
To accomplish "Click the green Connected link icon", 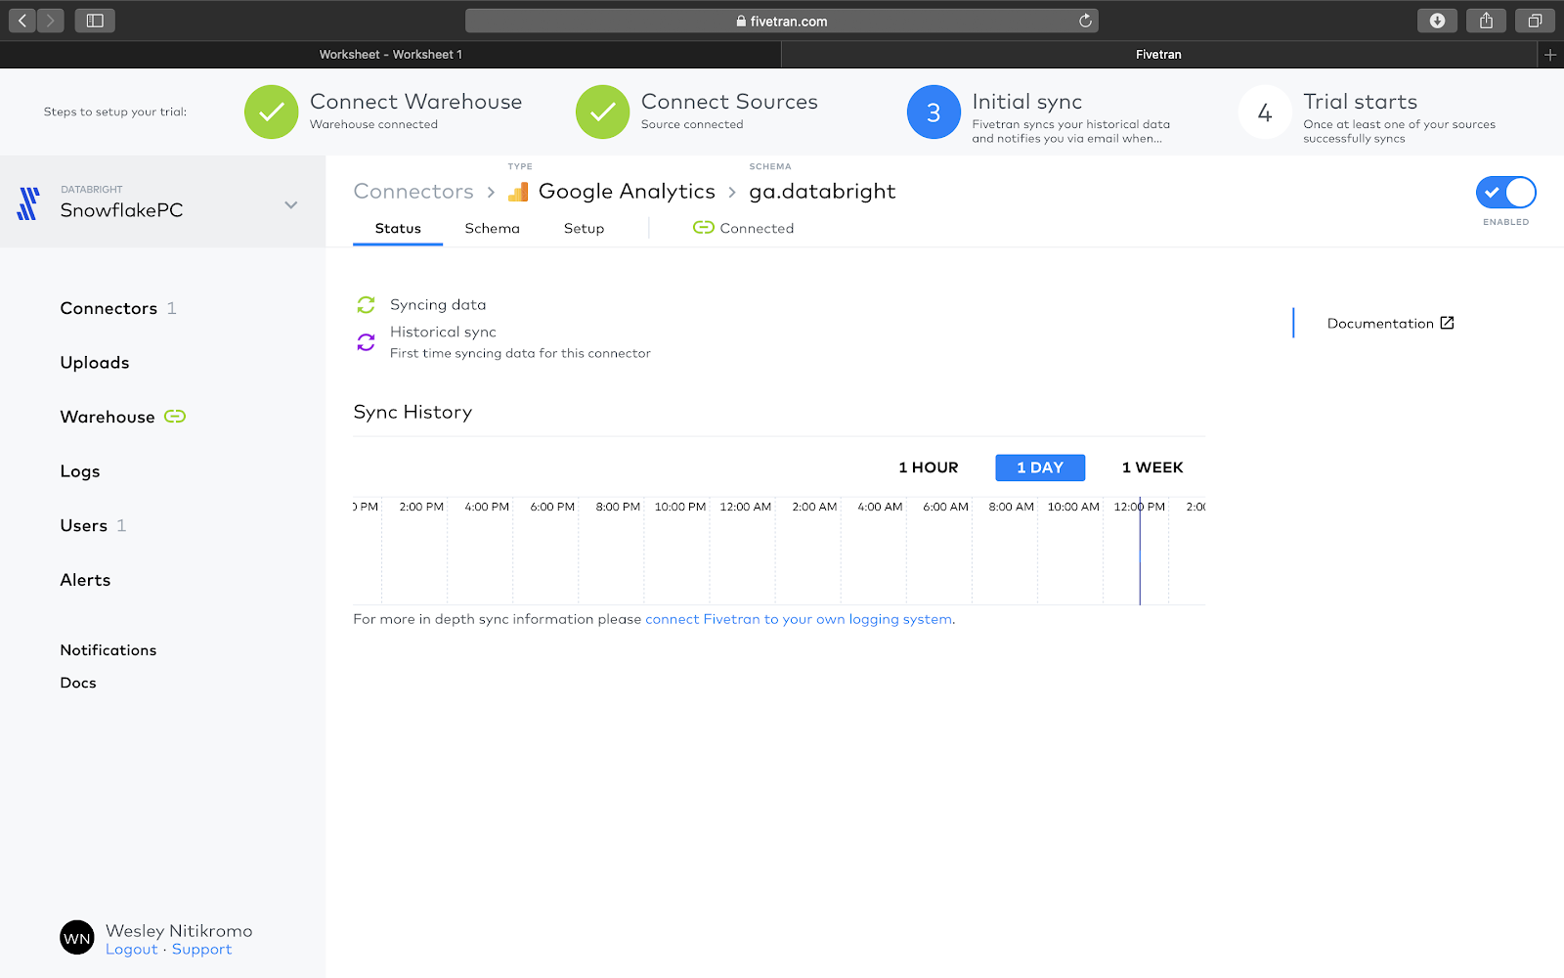I will 704,228.
